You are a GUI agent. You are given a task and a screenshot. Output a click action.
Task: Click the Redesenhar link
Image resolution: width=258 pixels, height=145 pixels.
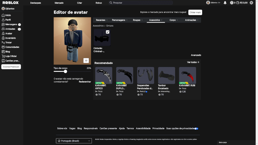85,82
